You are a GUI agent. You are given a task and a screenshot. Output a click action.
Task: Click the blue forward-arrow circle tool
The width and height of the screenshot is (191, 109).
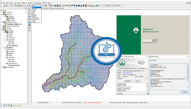click(x=30, y=17)
